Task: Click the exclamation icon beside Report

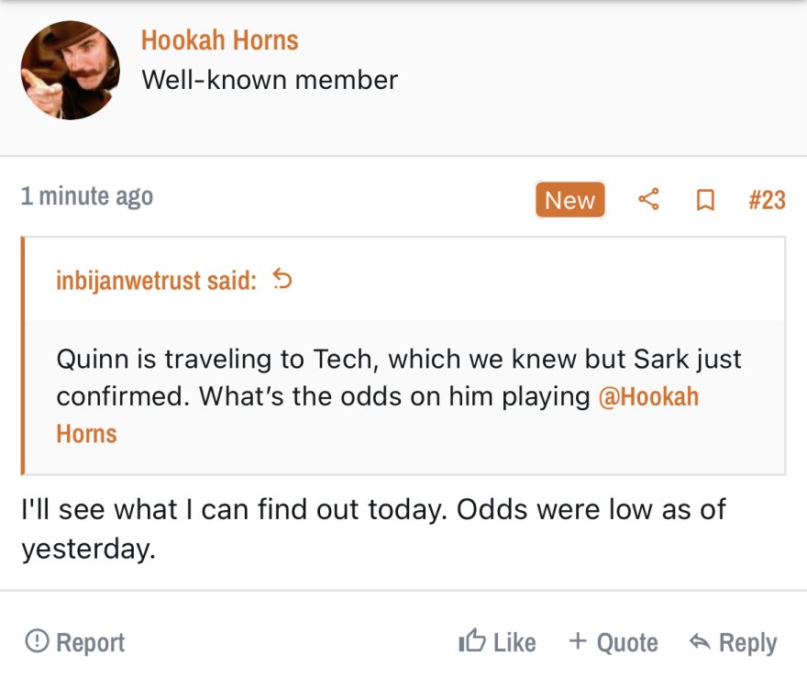Action: 37,641
